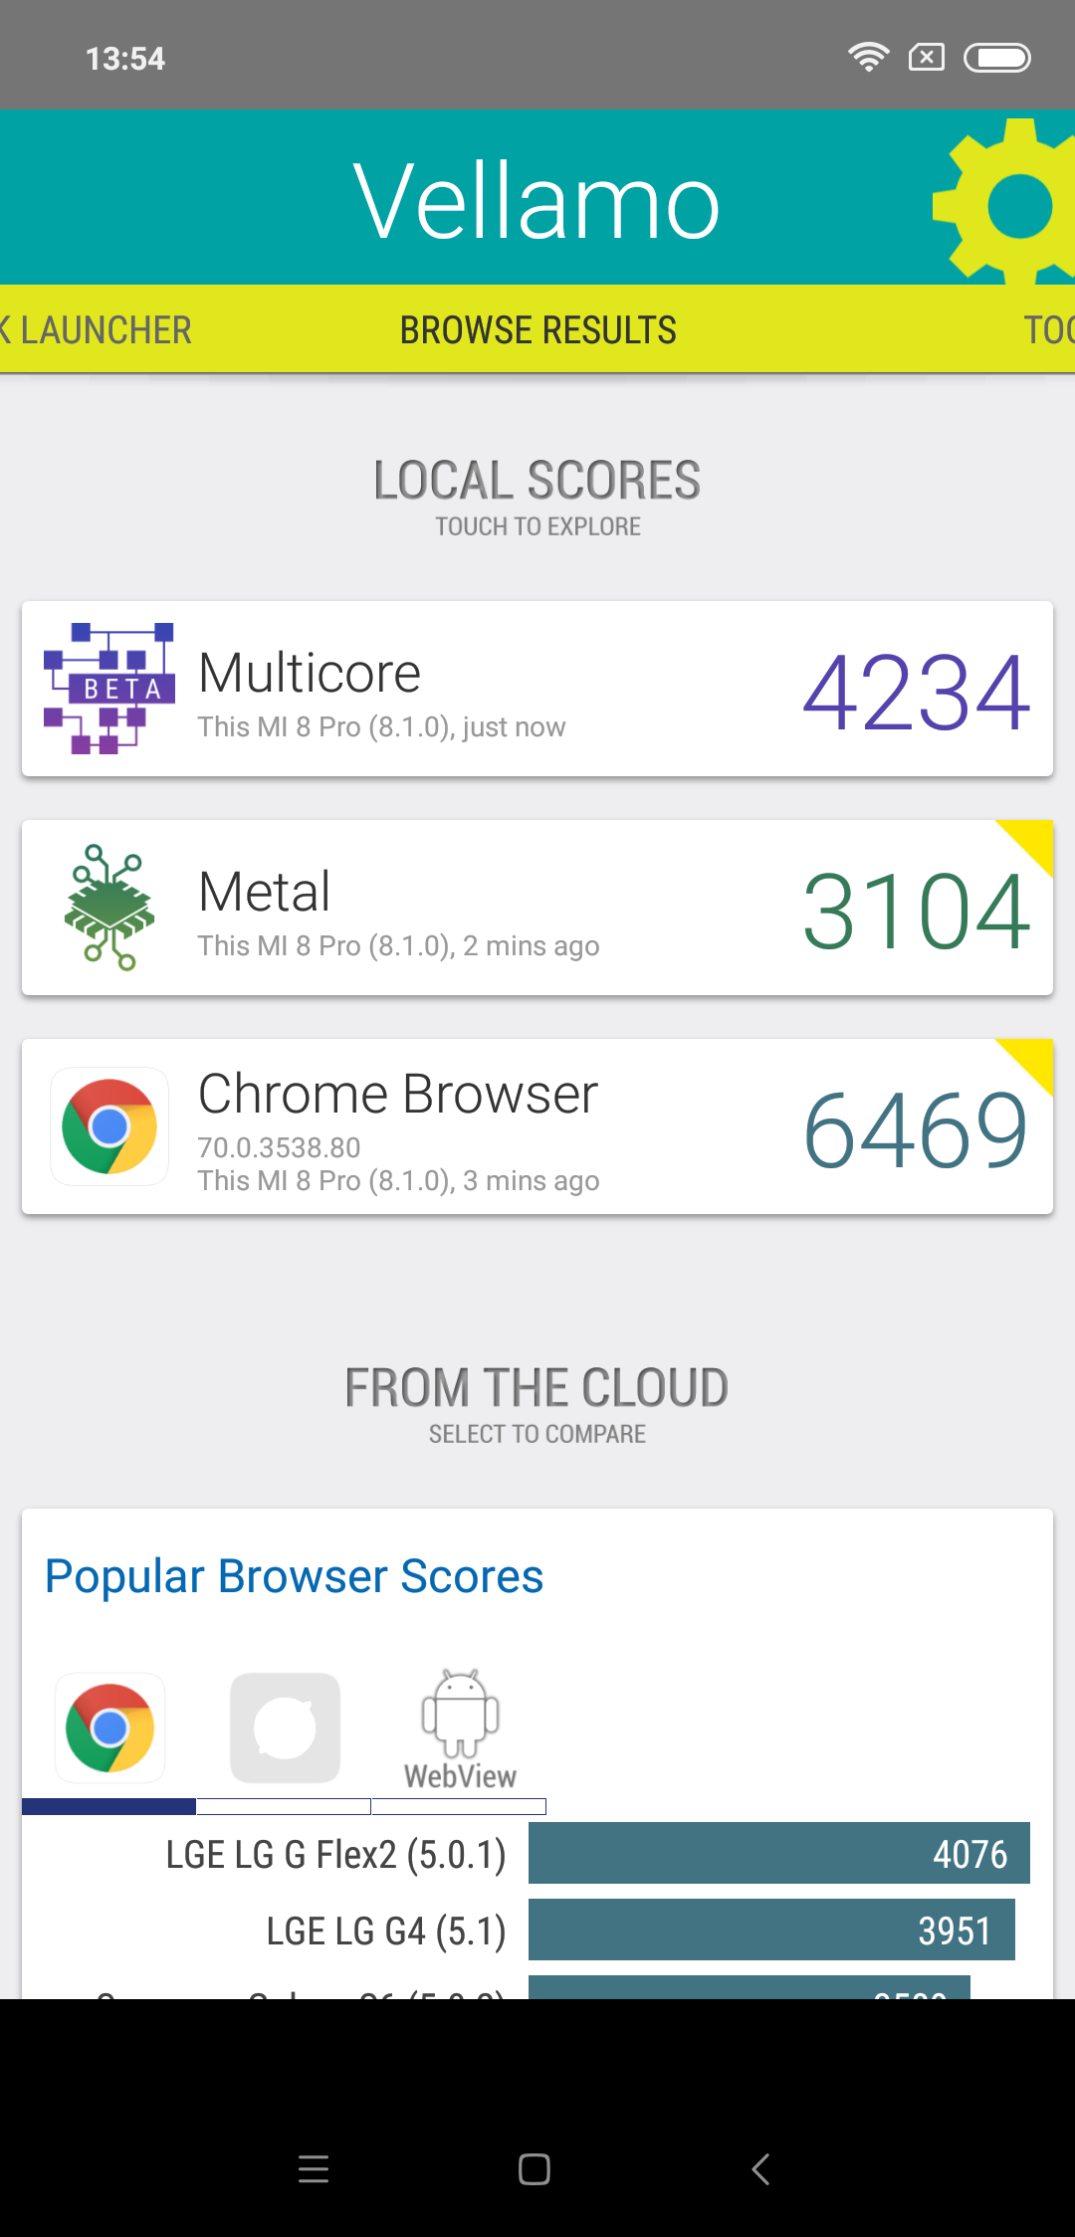
Task: Select Chrome in Popular Browser Scores
Action: tap(109, 1728)
